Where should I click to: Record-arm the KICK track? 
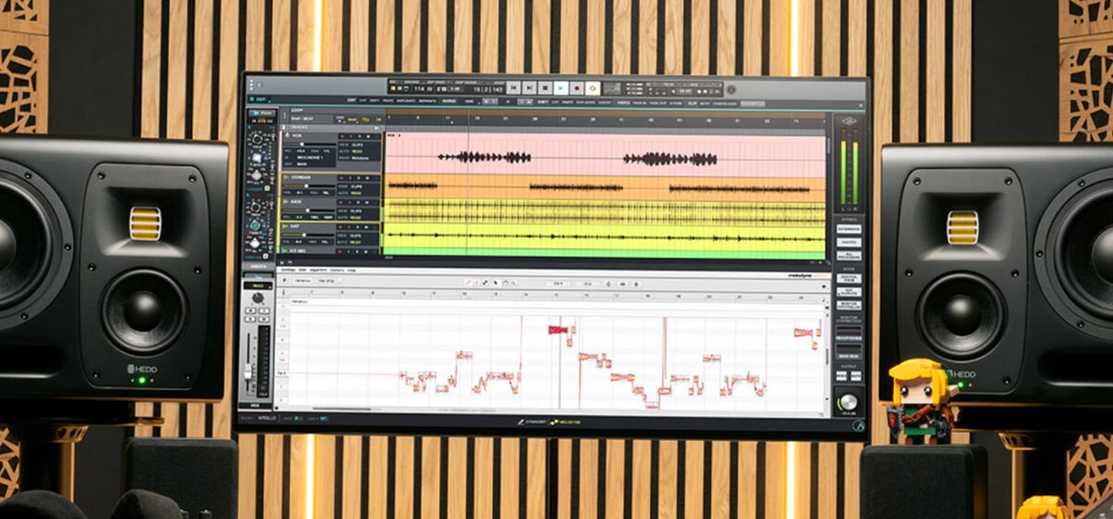click(x=341, y=202)
